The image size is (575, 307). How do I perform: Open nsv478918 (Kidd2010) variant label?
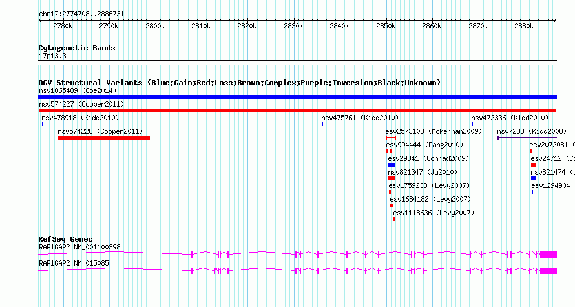(x=80, y=118)
